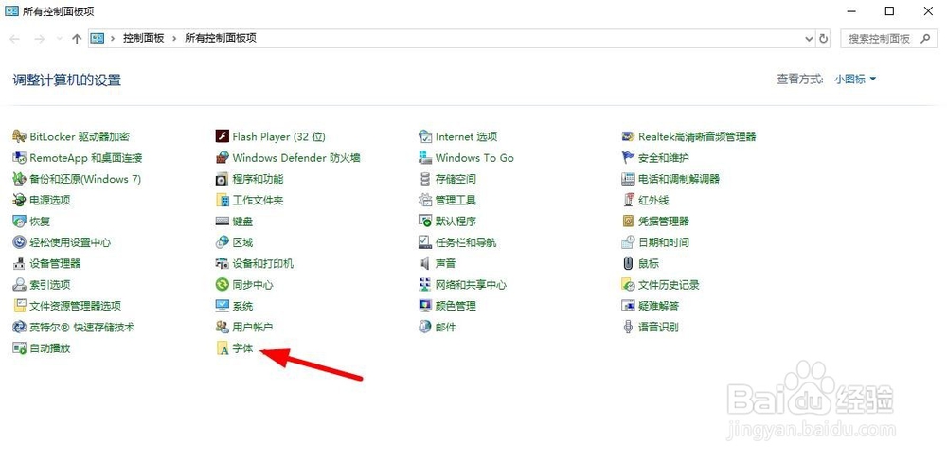Refresh the control panel view
This screenshot has height=462, width=947.
(x=824, y=39)
